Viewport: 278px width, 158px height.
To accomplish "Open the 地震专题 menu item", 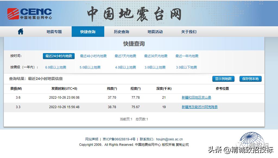I will pyautogui.click(x=54, y=31).
